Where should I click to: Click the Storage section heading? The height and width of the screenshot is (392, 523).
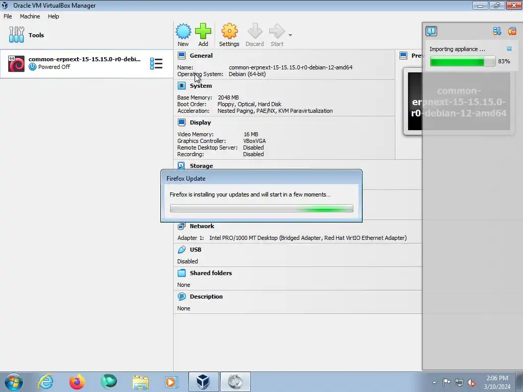201,166
